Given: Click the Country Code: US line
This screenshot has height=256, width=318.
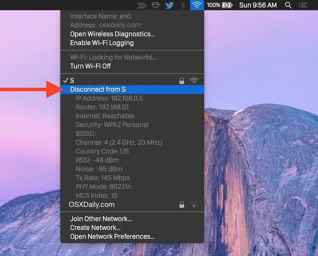Looking at the screenshot, I should (102, 151).
